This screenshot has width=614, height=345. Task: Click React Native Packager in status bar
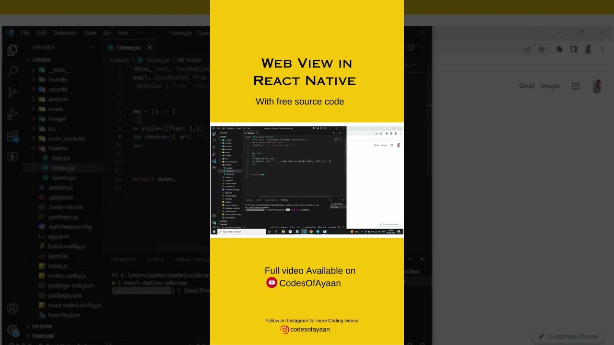(232, 227)
